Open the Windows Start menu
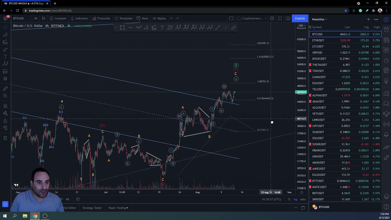 coord(5,216)
